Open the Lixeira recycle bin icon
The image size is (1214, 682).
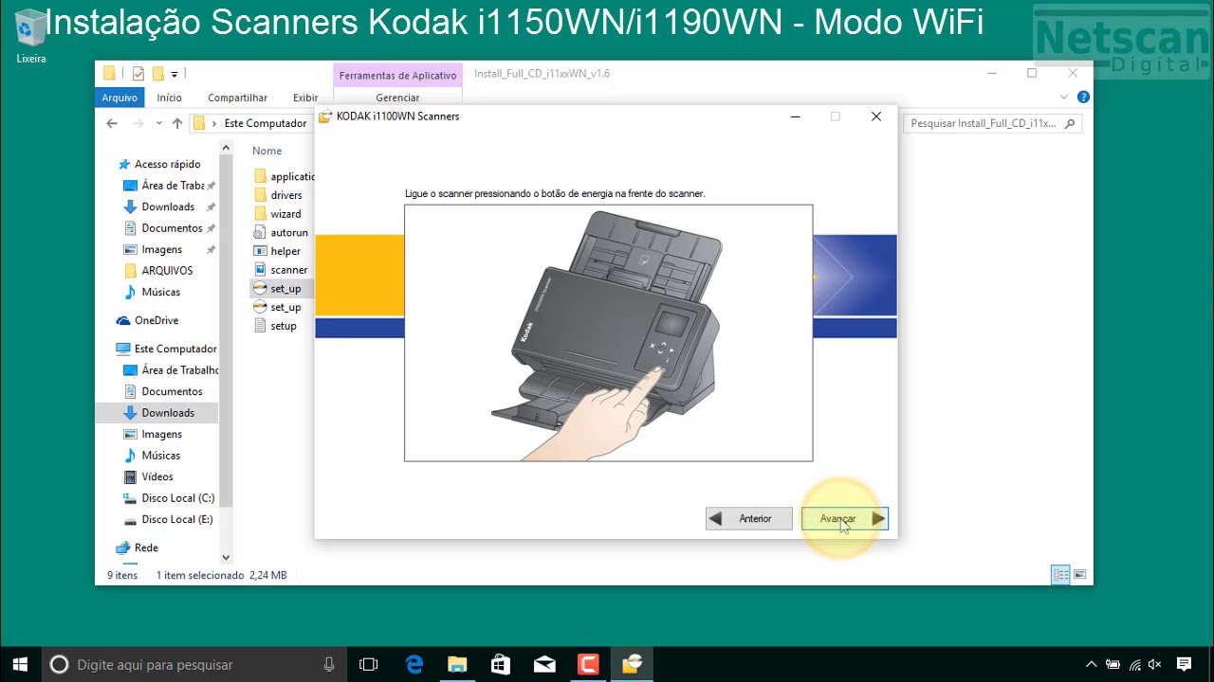[30, 37]
